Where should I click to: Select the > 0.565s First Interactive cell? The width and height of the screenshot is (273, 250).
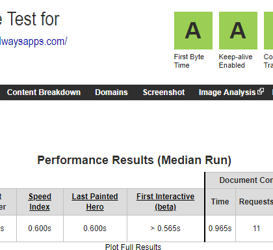[x=166, y=229]
